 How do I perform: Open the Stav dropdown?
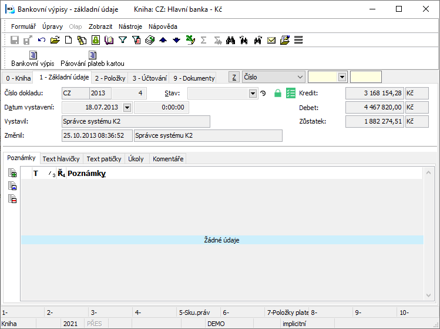[x=253, y=94]
